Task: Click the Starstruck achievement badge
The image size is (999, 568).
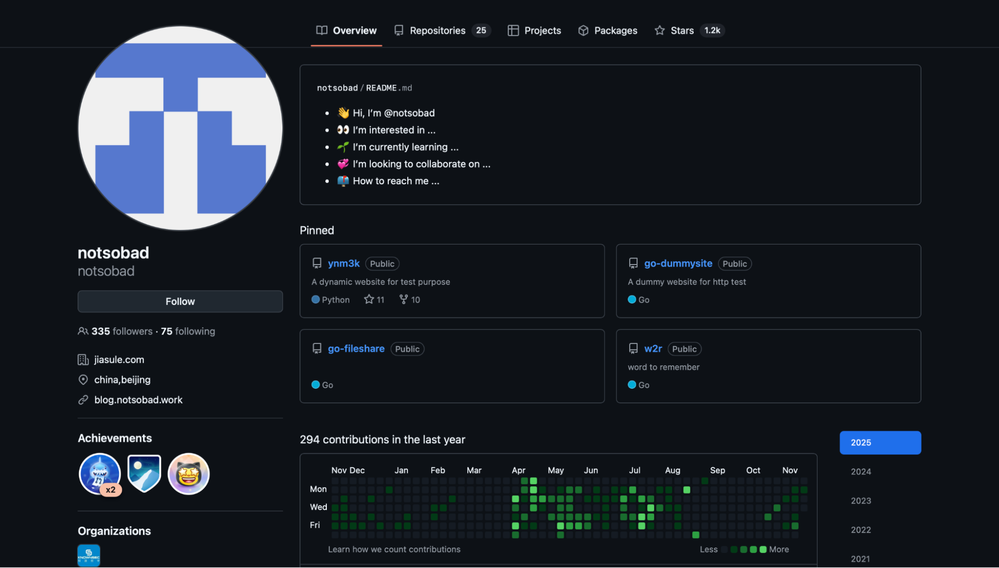Action: 188,474
